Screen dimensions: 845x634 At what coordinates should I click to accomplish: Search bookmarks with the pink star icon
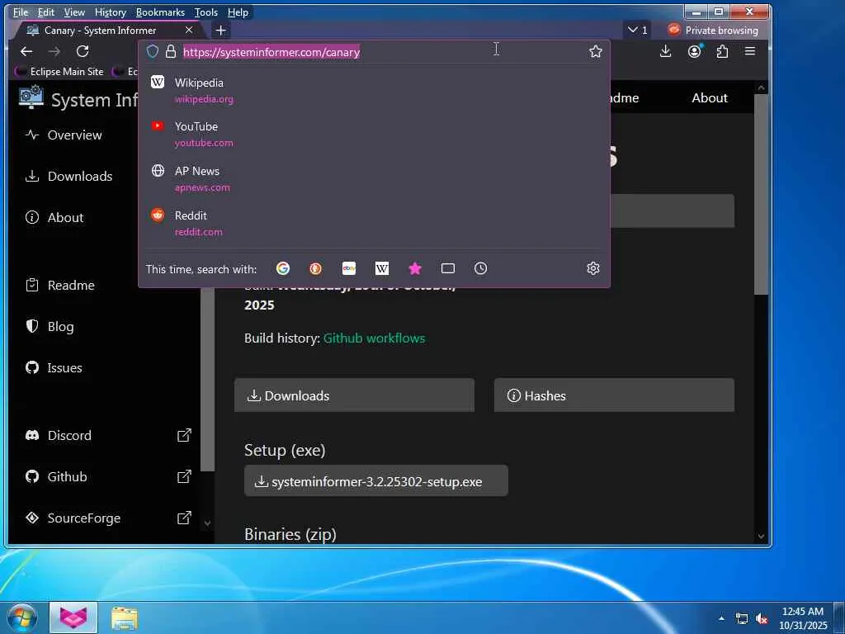tap(415, 268)
